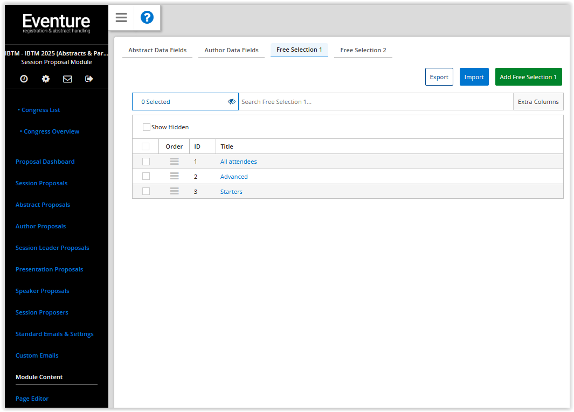574x412 pixels.
Task: Click the Add Free Selection 1 button
Action: (528, 77)
